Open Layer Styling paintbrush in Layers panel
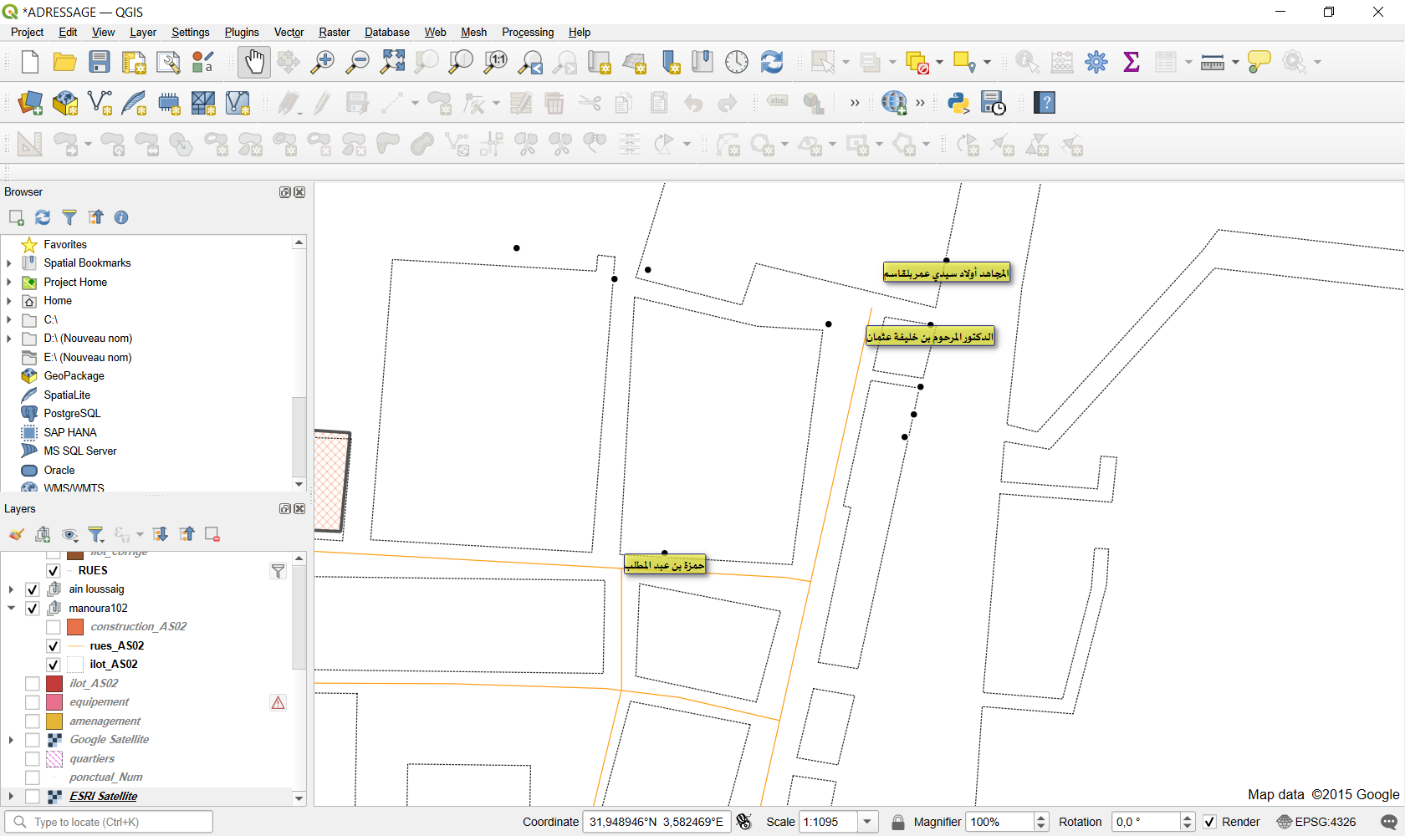Screen dimensions: 1405x836 click(x=17, y=534)
